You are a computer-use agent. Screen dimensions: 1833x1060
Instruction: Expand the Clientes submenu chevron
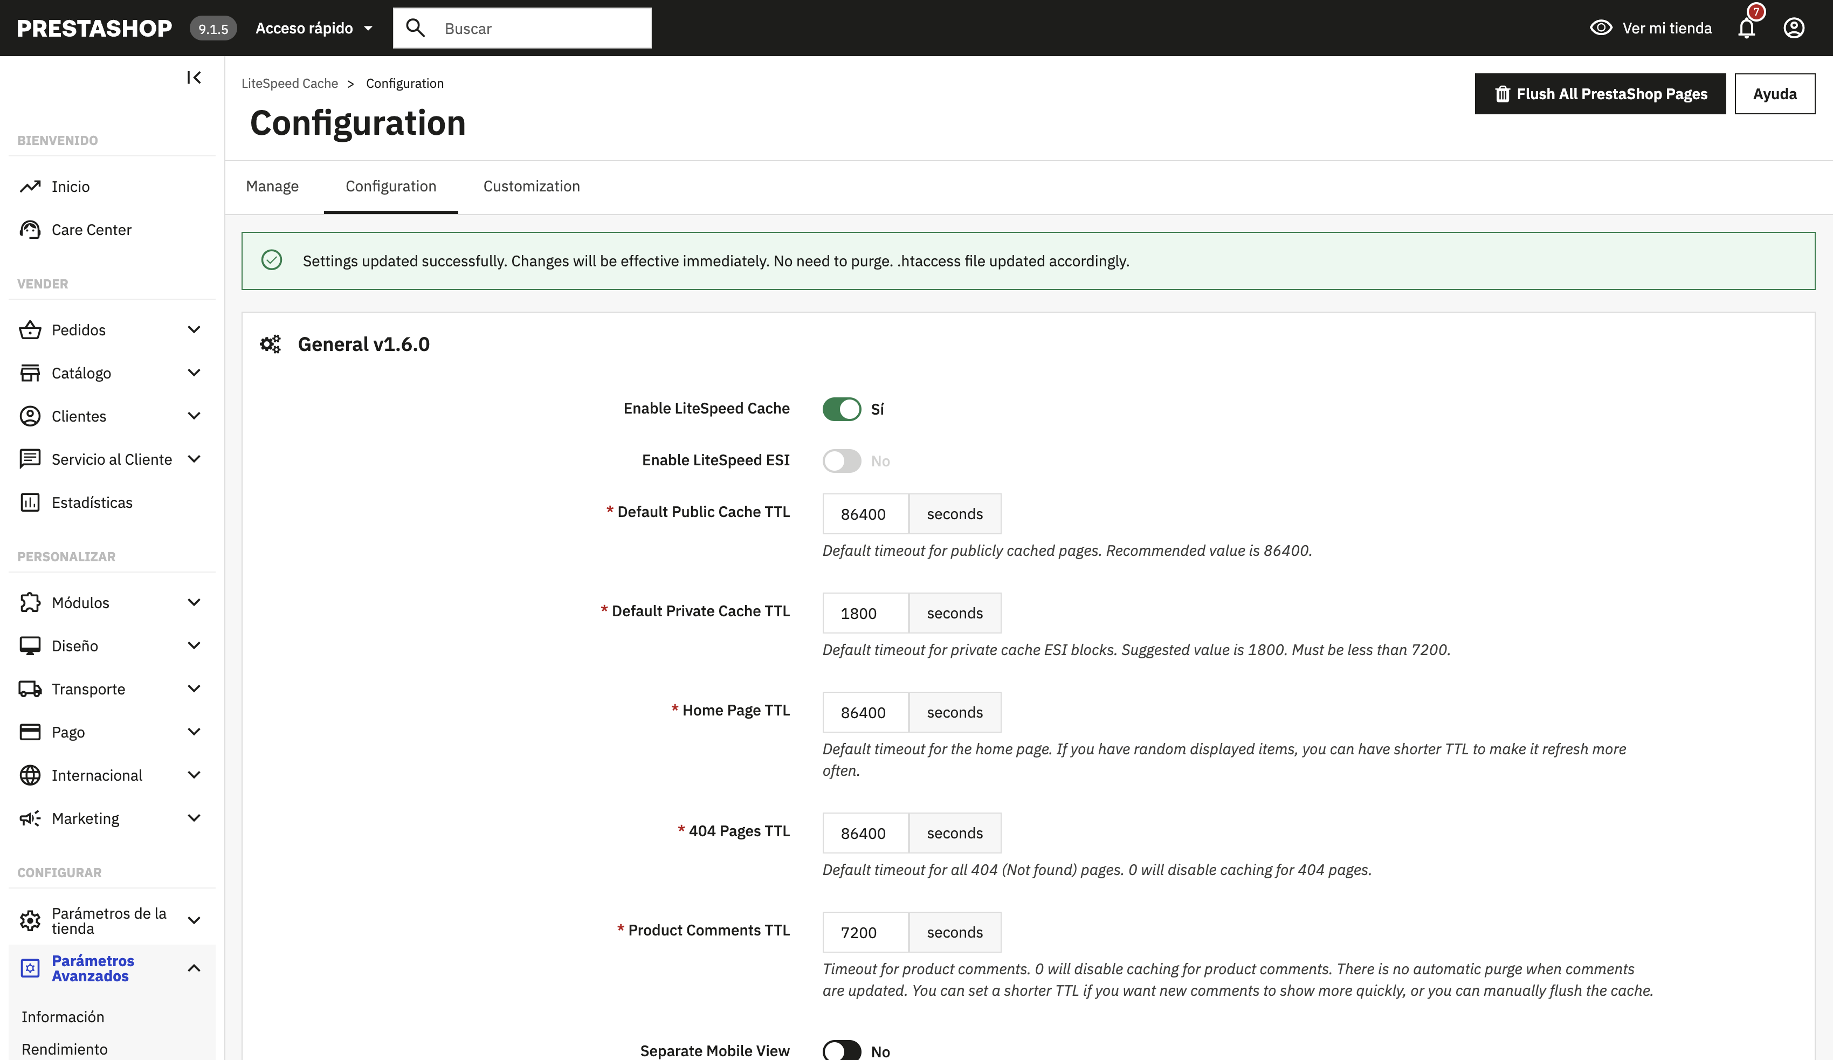(194, 416)
